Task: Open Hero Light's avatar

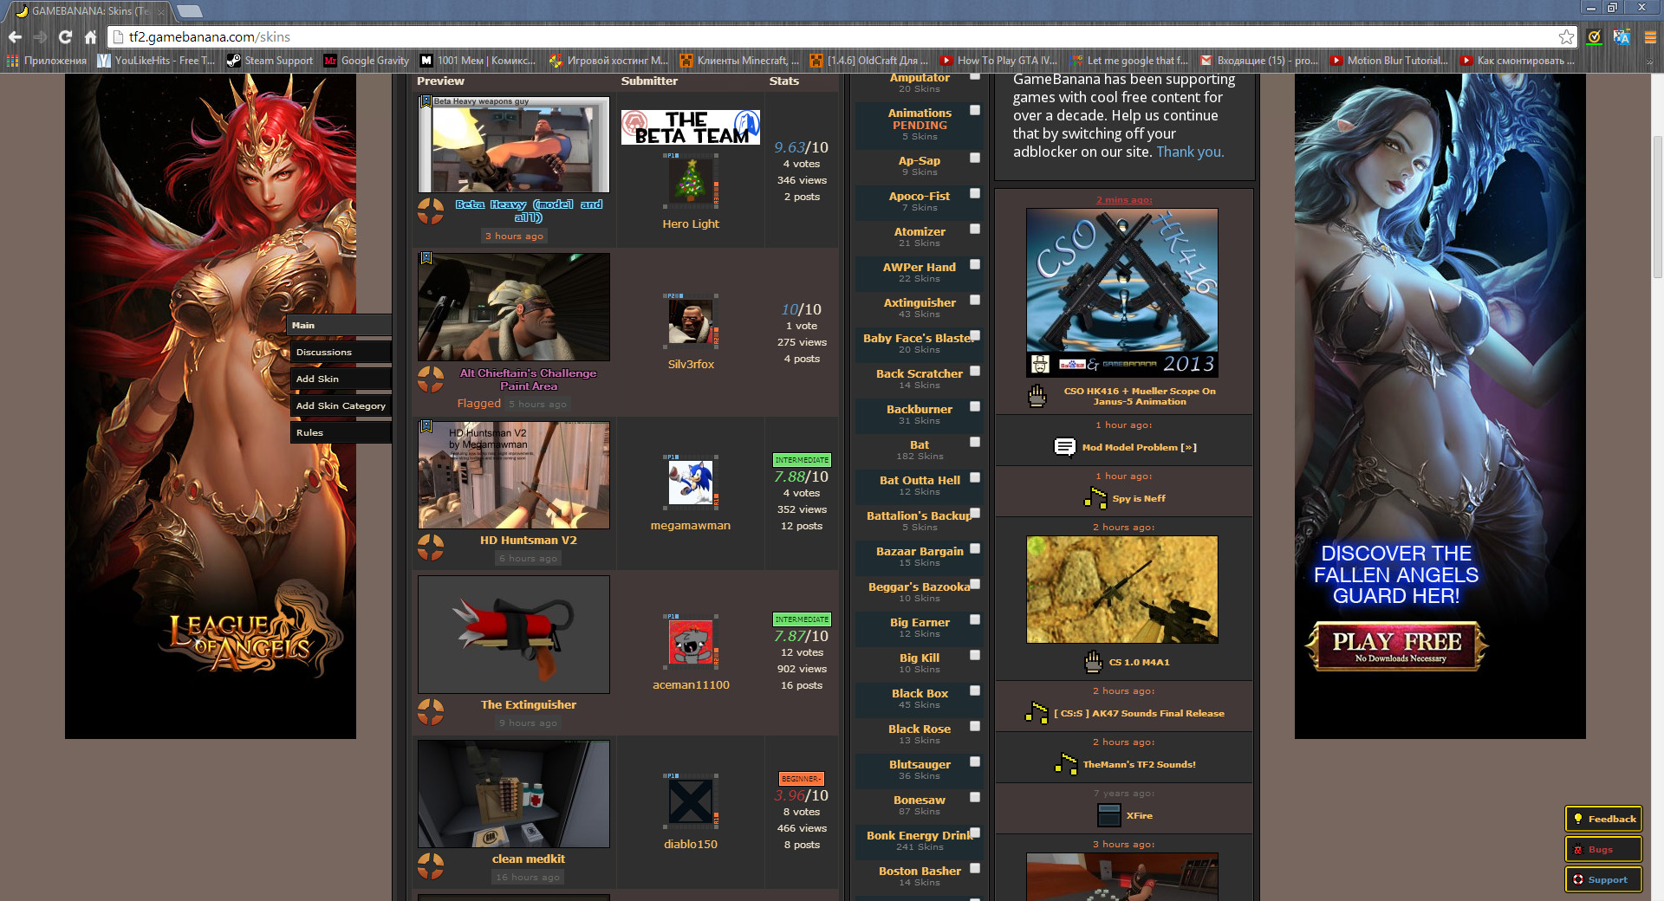Action: [x=691, y=180]
